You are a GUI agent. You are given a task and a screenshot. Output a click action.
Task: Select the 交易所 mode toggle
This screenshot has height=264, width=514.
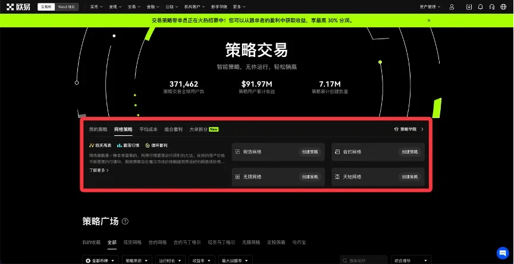[46, 7]
